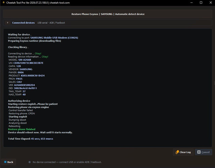Click the Waiting for device log line

(x=20, y=35)
